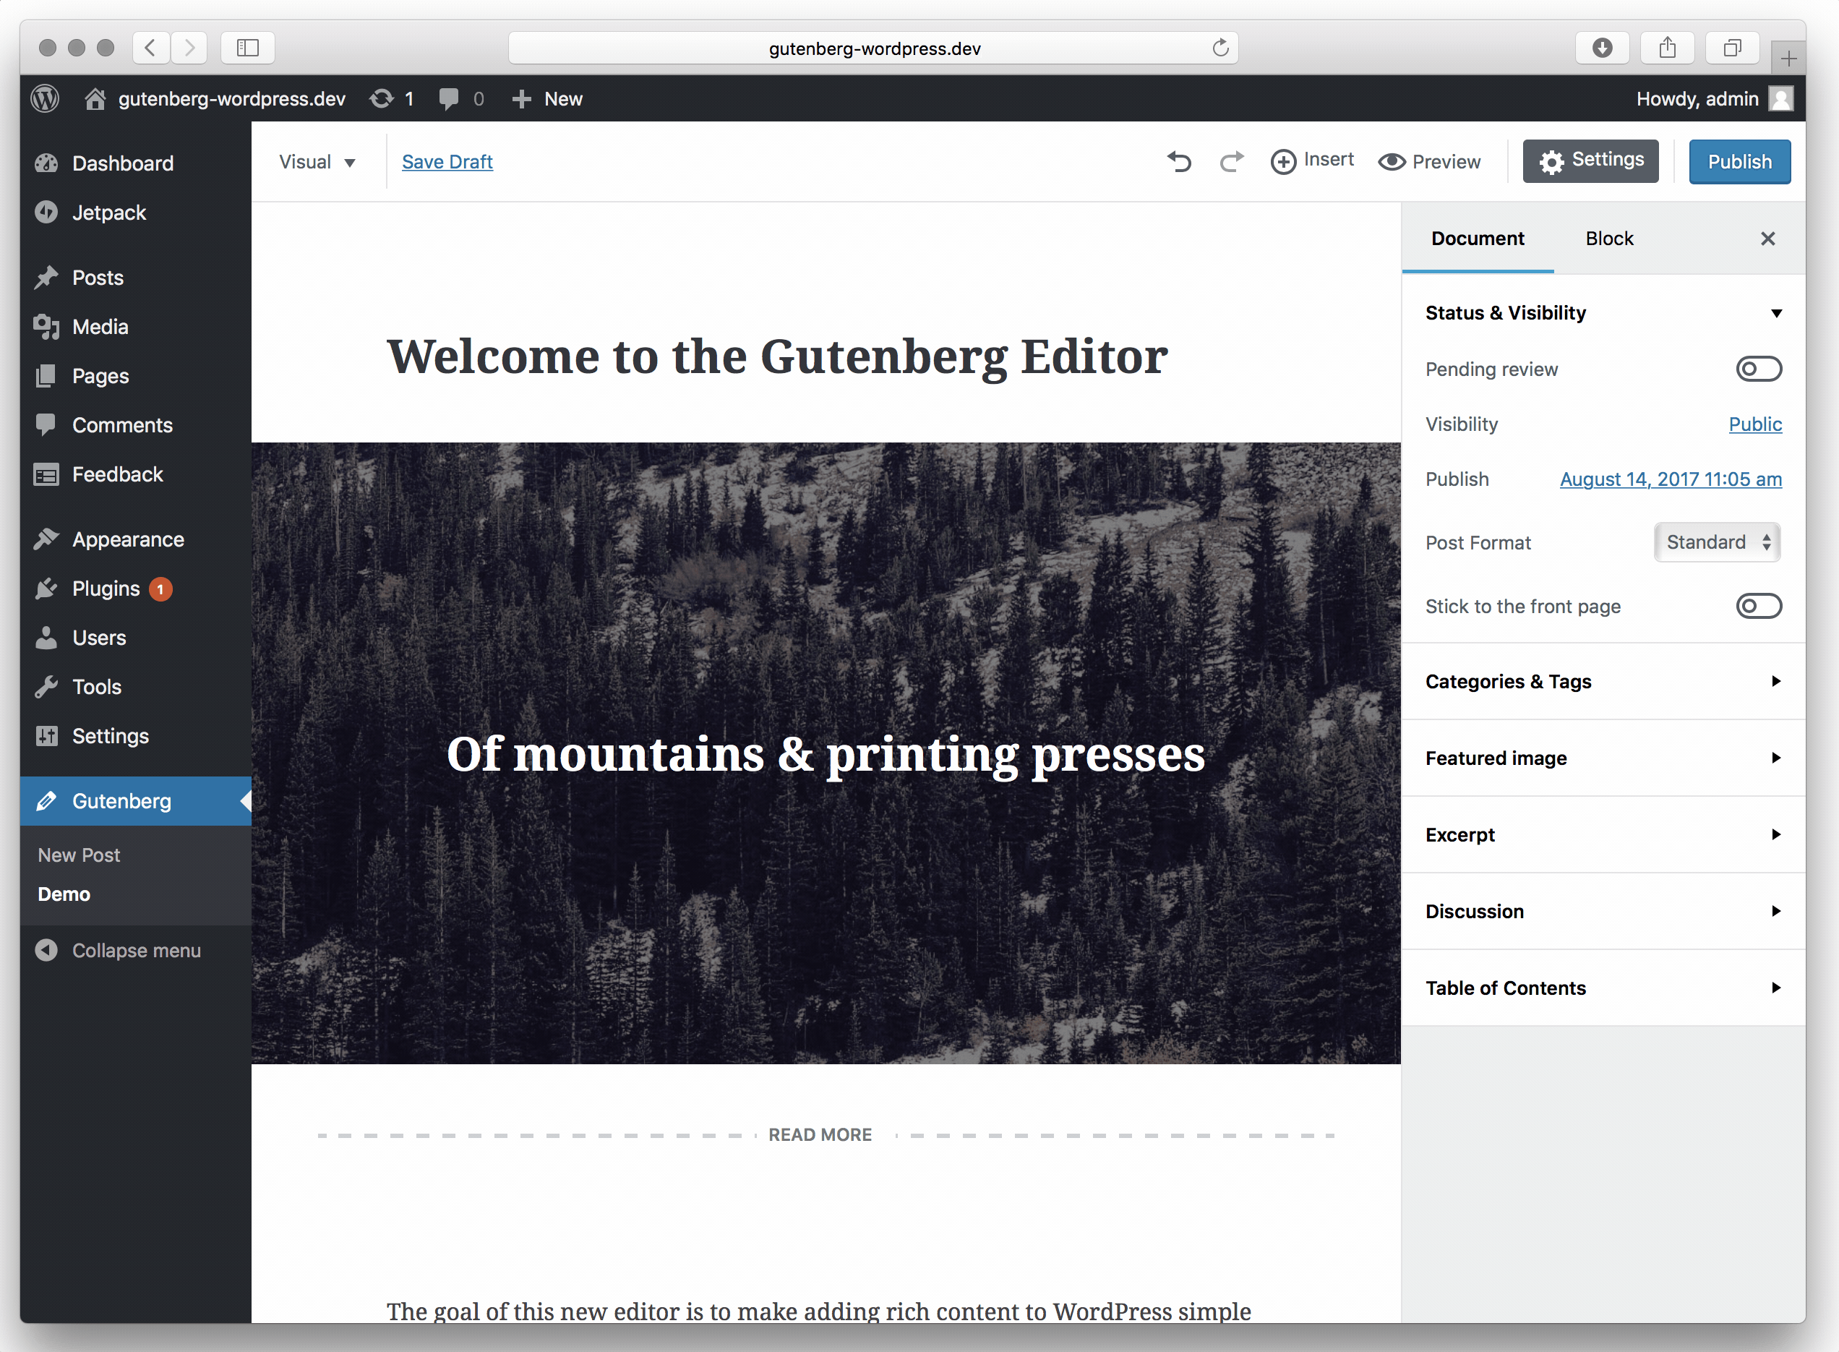Open Plugins with one update badge

click(135, 589)
